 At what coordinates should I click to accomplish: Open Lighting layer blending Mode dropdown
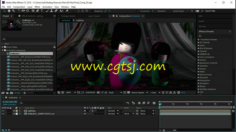coord(113,111)
